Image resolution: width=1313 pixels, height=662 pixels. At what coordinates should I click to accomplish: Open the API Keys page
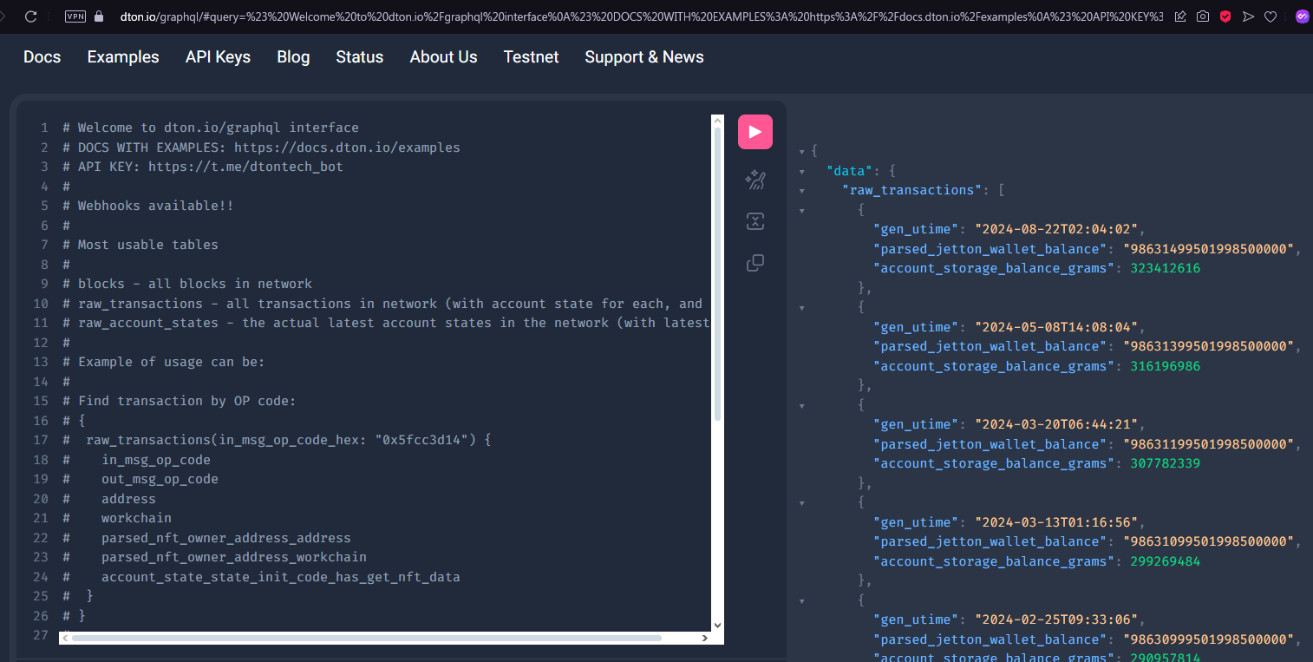click(x=218, y=56)
